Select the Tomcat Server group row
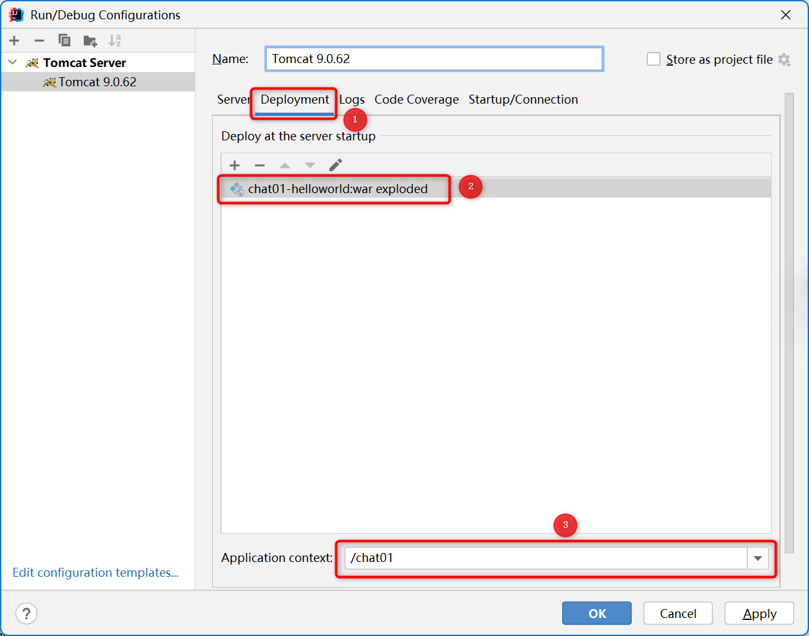This screenshot has height=636, width=809. pyautogui.click(x=98, y=62)
